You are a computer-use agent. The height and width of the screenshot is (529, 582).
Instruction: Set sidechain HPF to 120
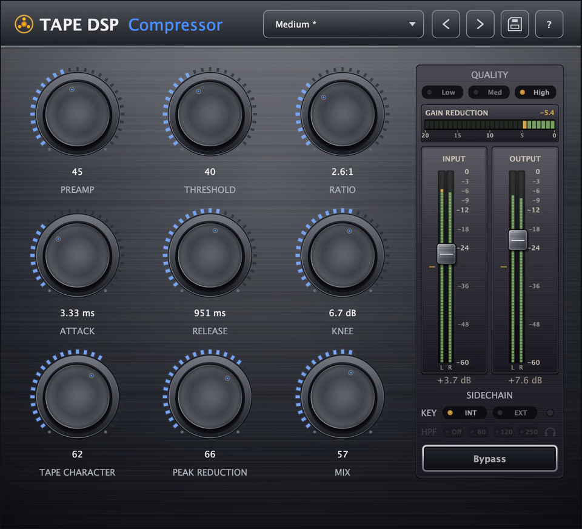tap(503, 432)
